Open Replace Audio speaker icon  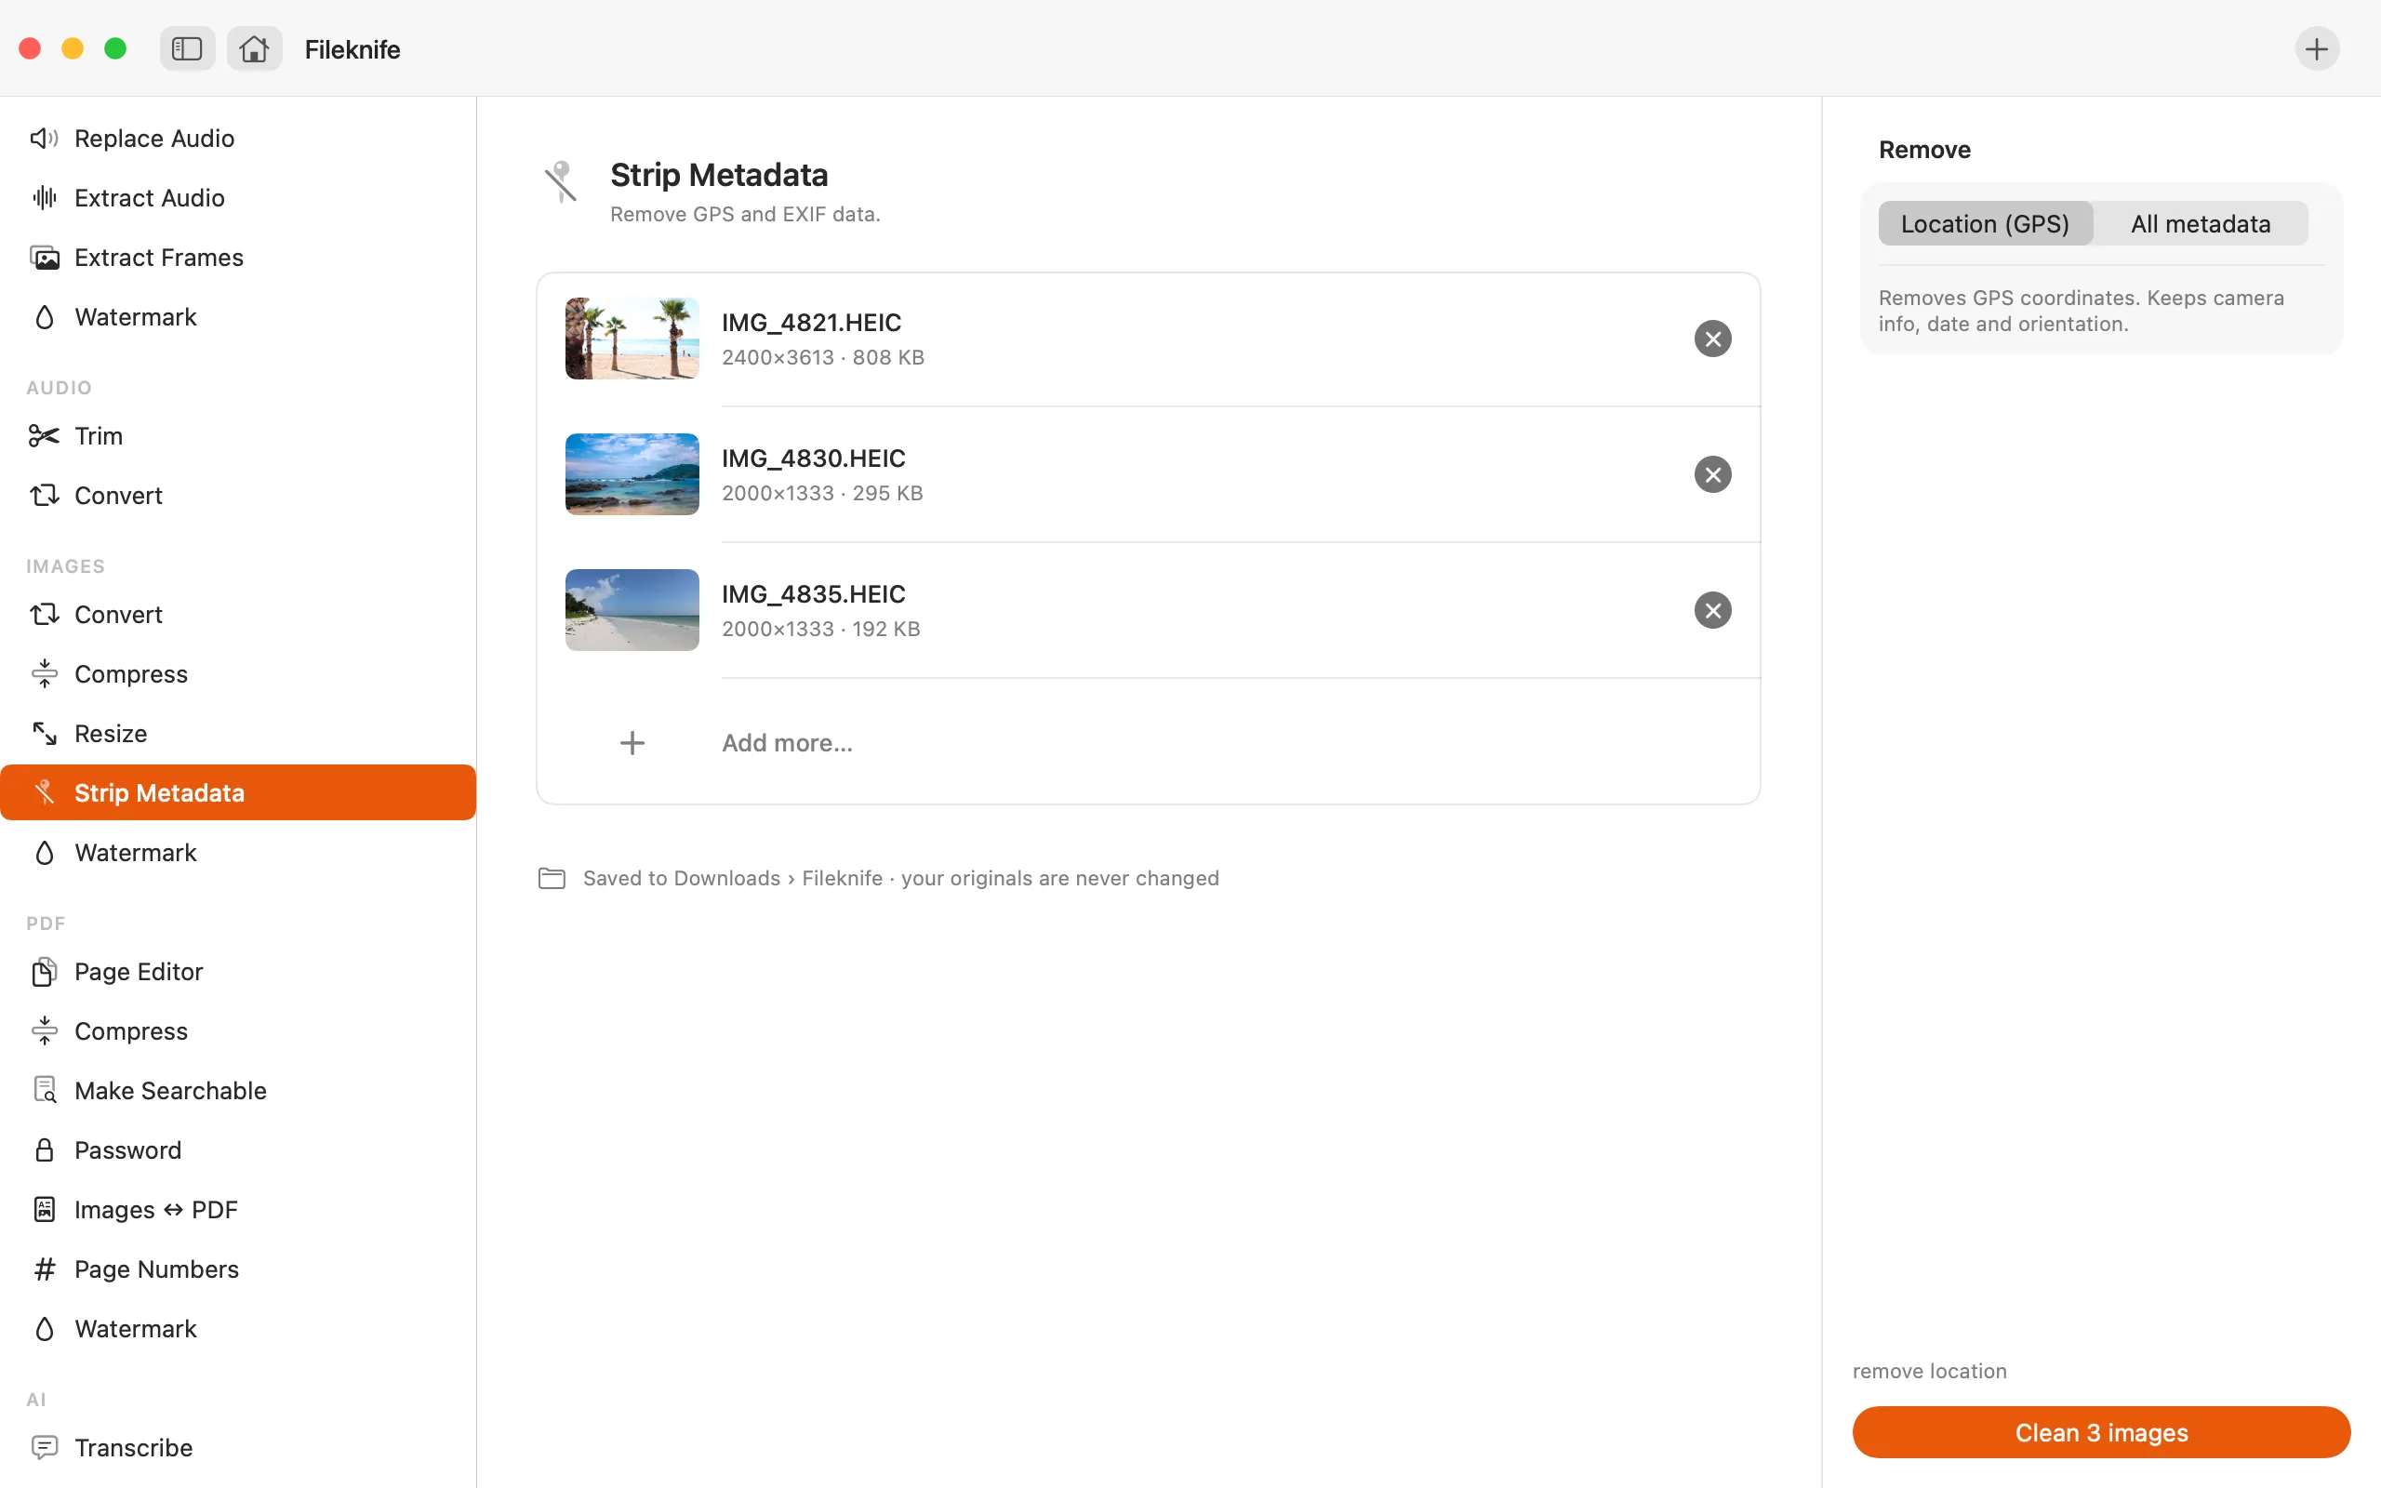[x=45, y=138]
